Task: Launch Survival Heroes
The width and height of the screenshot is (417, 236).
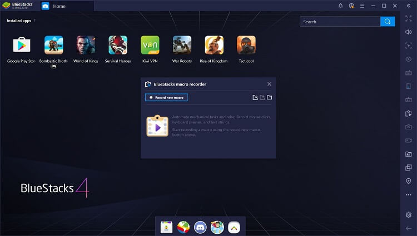Action: [x=118, y=45]
